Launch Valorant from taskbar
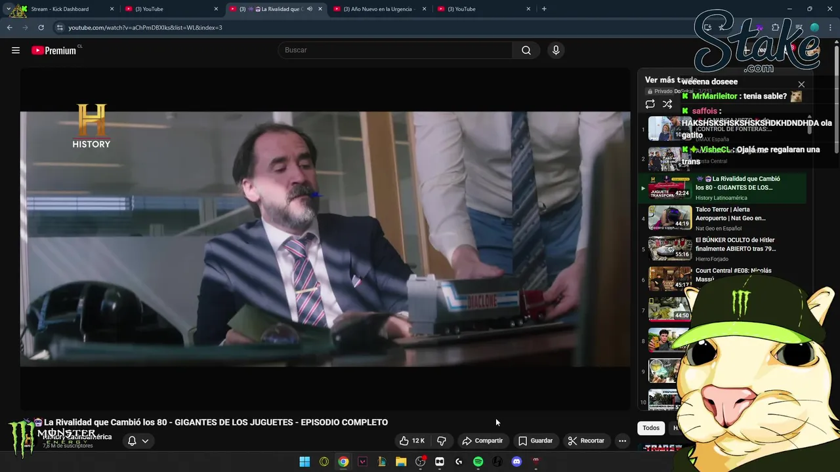The image size is (840, 472). click(362, 462)
